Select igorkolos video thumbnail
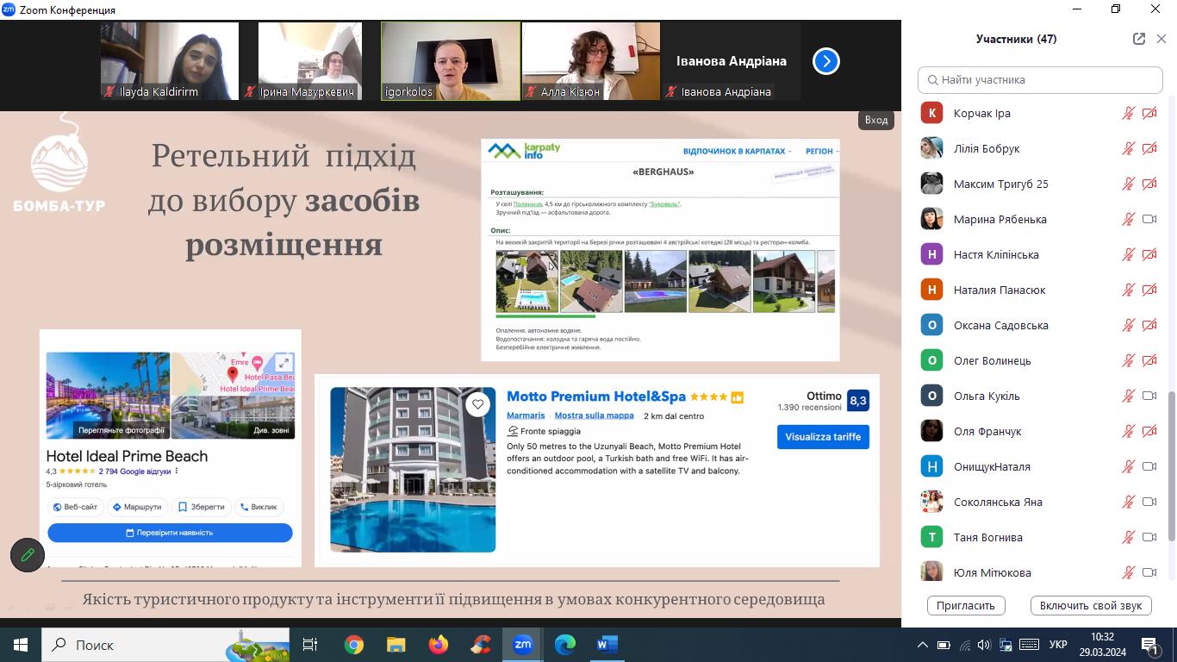Image resolution: width=1177 pixels, height=662 pixels. [x=451, y=61]
